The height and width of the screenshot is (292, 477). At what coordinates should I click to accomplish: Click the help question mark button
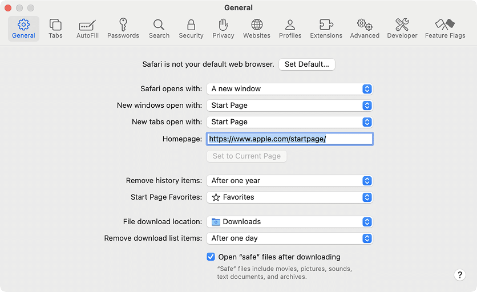point(460,275)
